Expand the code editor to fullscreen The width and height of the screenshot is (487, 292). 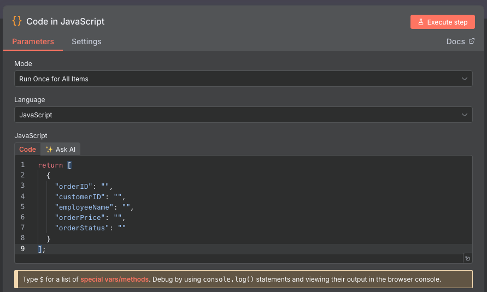467,258
